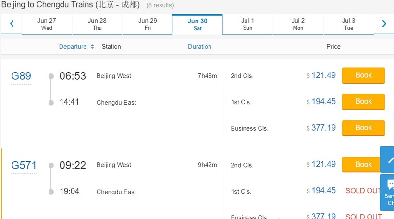The width and height of the screenshot is (394, 219).
Task: Click the next dates right arrow
Action: tap(384, 24)
